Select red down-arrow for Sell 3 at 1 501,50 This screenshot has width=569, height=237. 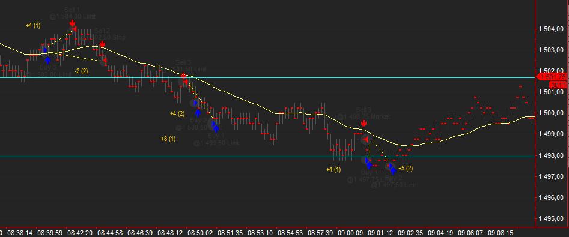[x=184, y=76]
